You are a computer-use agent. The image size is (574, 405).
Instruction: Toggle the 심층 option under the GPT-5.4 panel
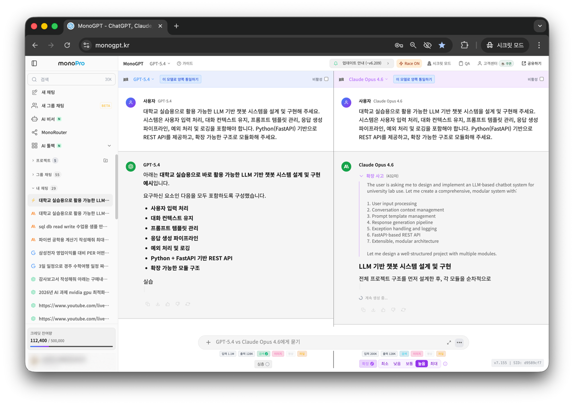(x=263, y=364)
